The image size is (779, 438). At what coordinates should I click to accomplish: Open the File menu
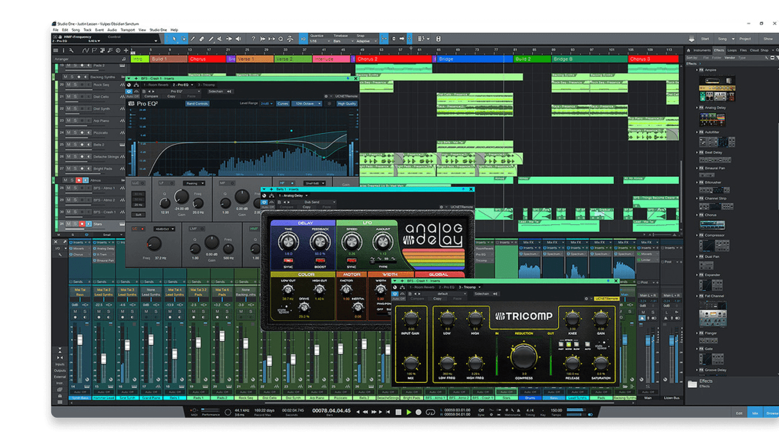point(56,30)
